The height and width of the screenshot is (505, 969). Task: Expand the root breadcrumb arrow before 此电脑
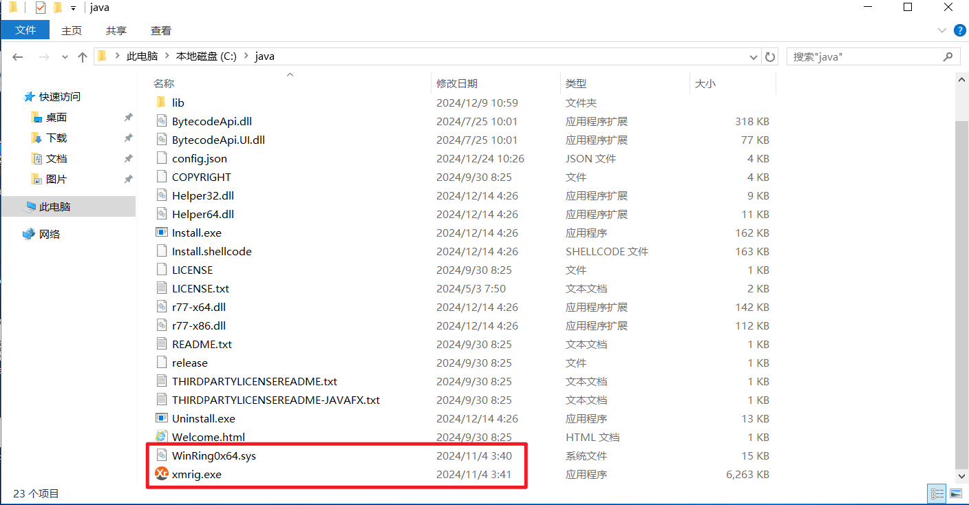[x=117, y=56]
